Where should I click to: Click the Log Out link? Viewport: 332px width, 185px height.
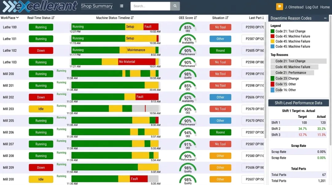(312, 7)
